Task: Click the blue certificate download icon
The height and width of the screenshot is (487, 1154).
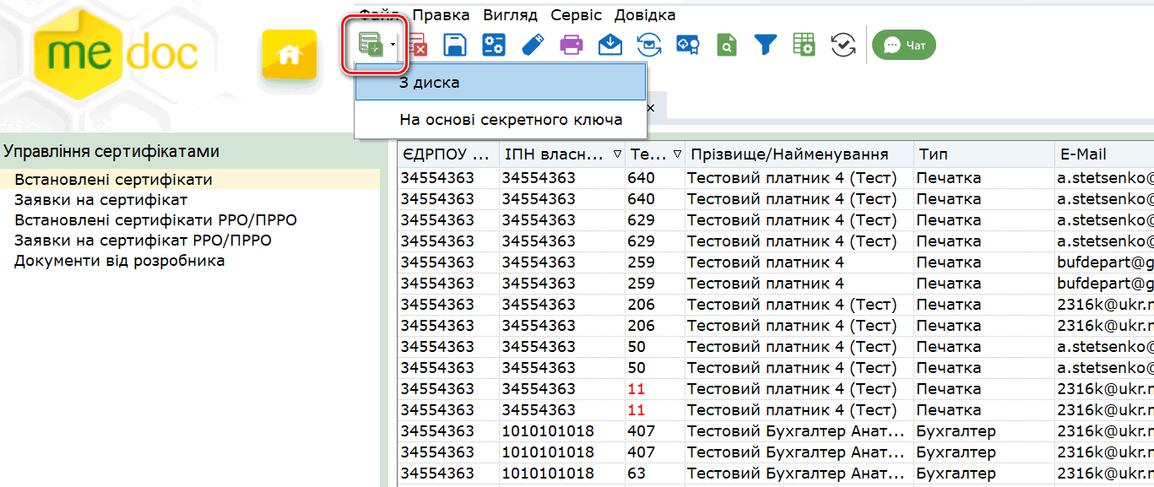Action: click(688, 45)
